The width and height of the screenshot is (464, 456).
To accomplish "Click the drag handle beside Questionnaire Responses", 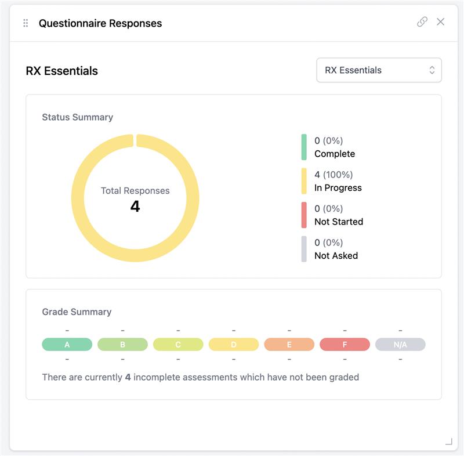I will click(26, 23).
